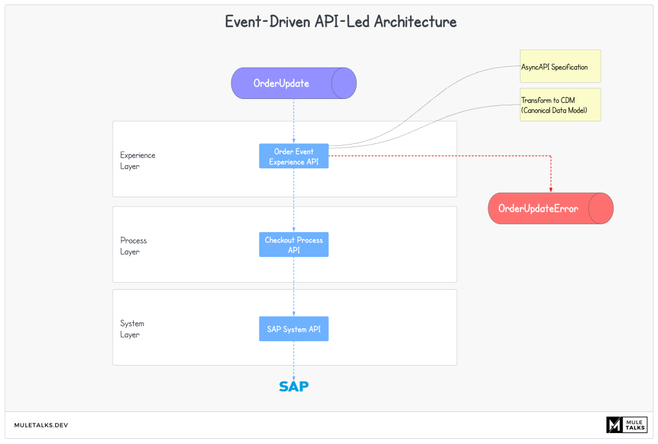Select the Event-Driven API-Led Architecture title

(x=340, y=21)
